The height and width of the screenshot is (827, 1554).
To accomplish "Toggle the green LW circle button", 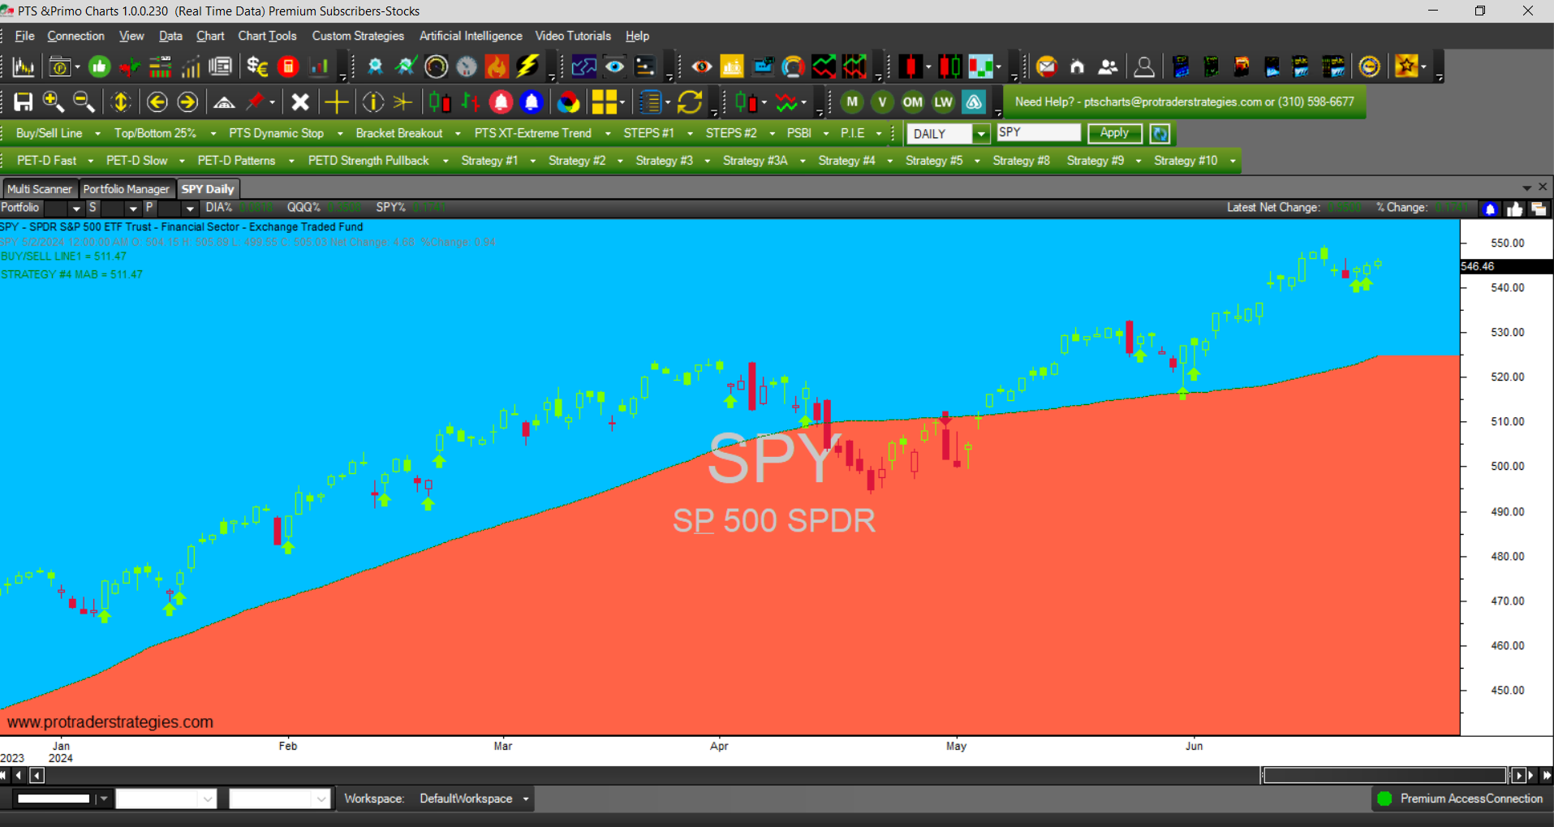I will (x=943, y=102).
